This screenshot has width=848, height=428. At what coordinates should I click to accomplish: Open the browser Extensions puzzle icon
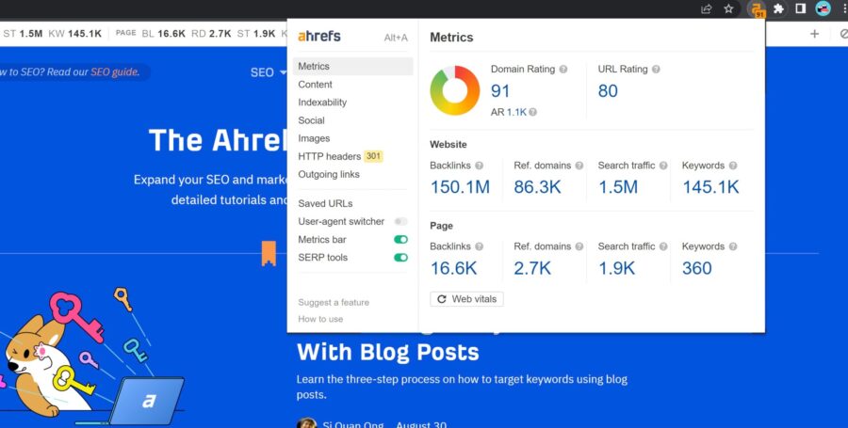779,8
